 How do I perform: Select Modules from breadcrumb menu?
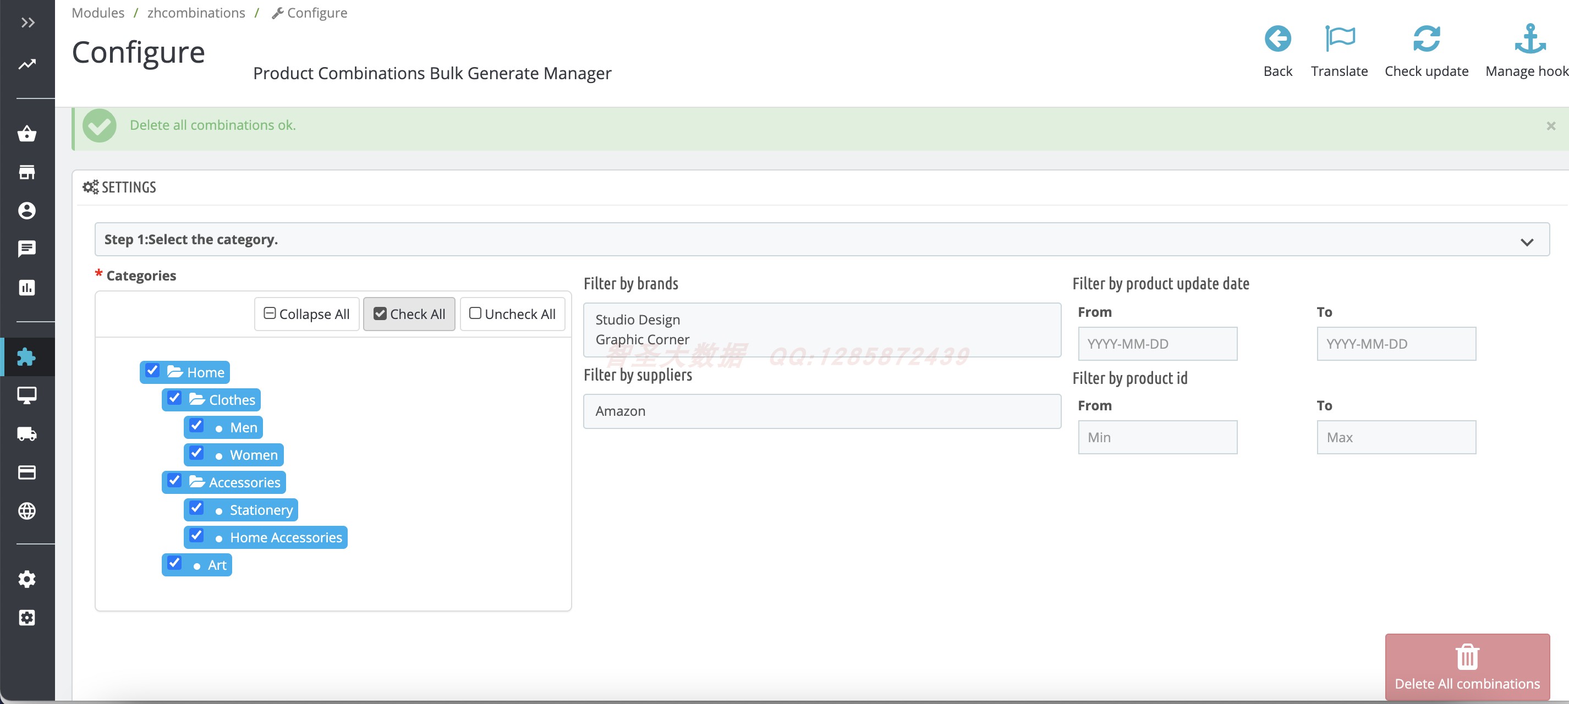pyautogui.click(x=96, y=12)
